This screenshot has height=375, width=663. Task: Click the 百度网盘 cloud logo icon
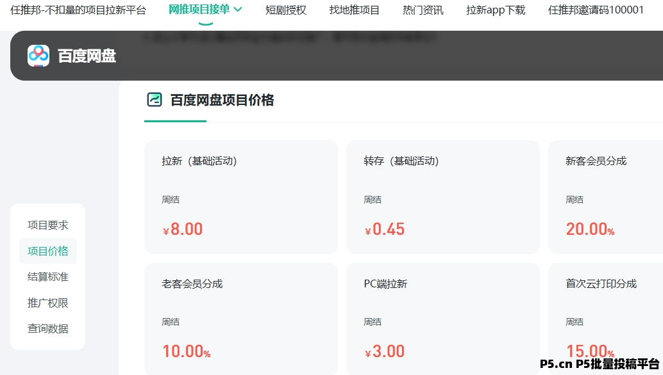click(x=38, y=56)
